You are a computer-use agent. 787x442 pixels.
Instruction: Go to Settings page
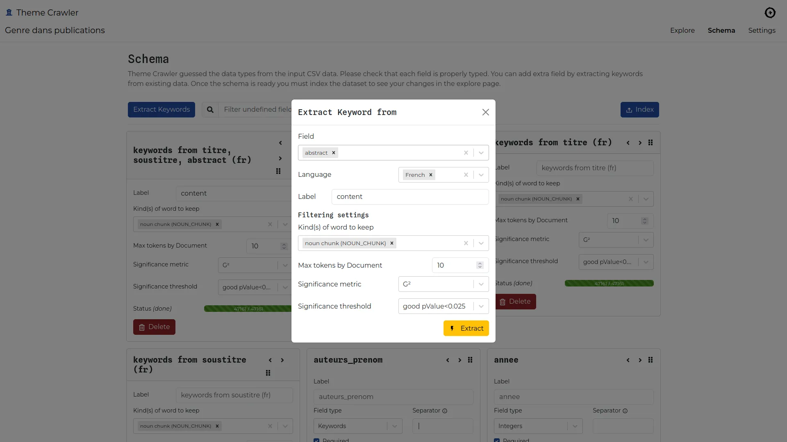[762, 30]
